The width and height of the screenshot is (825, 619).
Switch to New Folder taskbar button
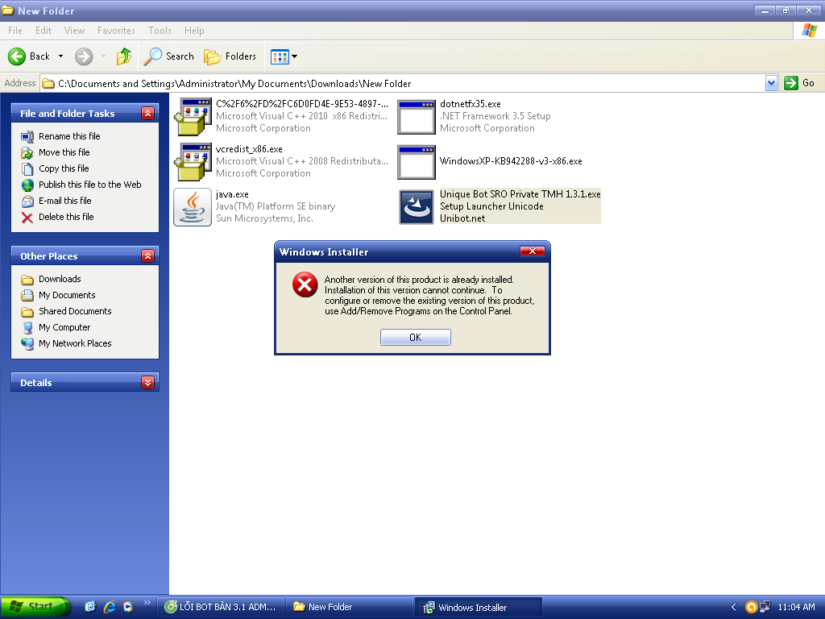(x=350, y=607)
